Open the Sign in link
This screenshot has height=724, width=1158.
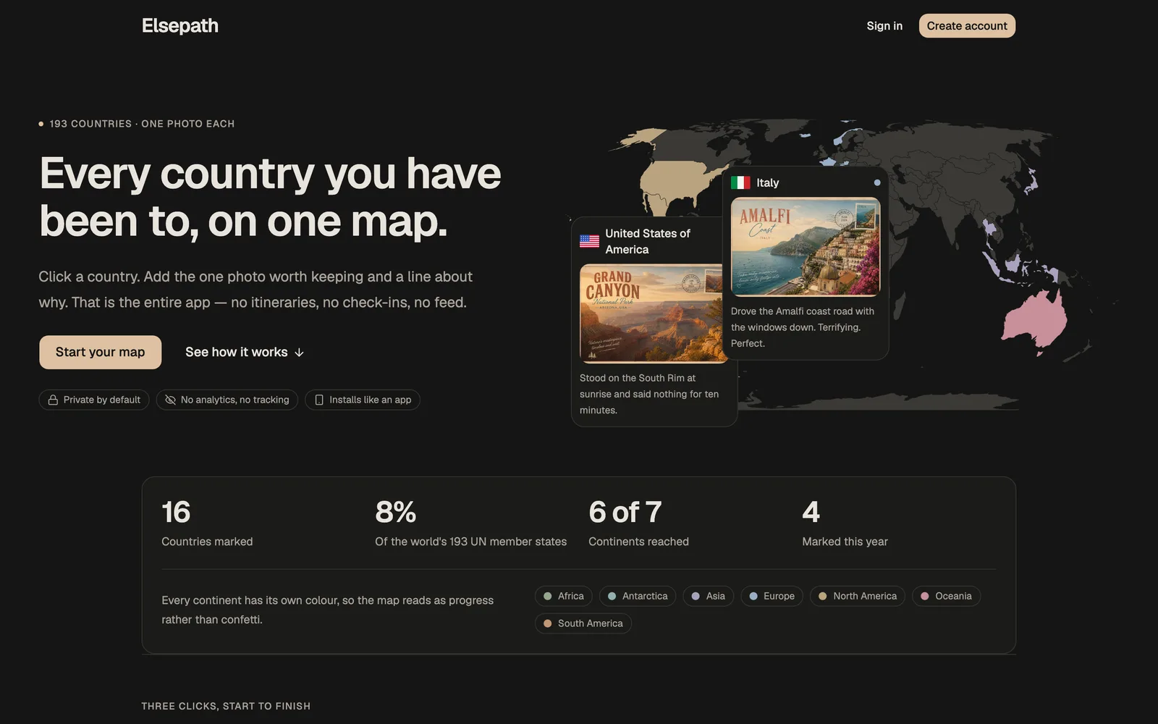(x=884, y=25)
